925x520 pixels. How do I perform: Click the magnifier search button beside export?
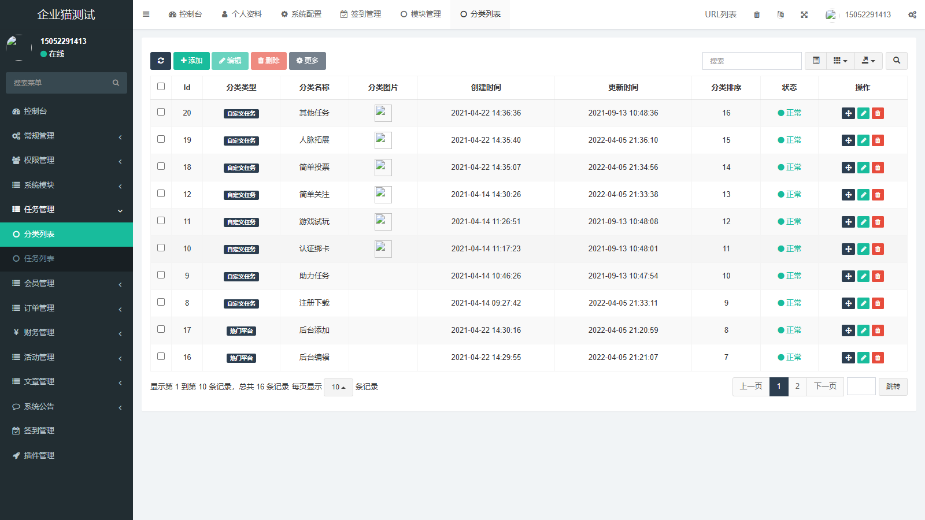(x=897, y=61)
